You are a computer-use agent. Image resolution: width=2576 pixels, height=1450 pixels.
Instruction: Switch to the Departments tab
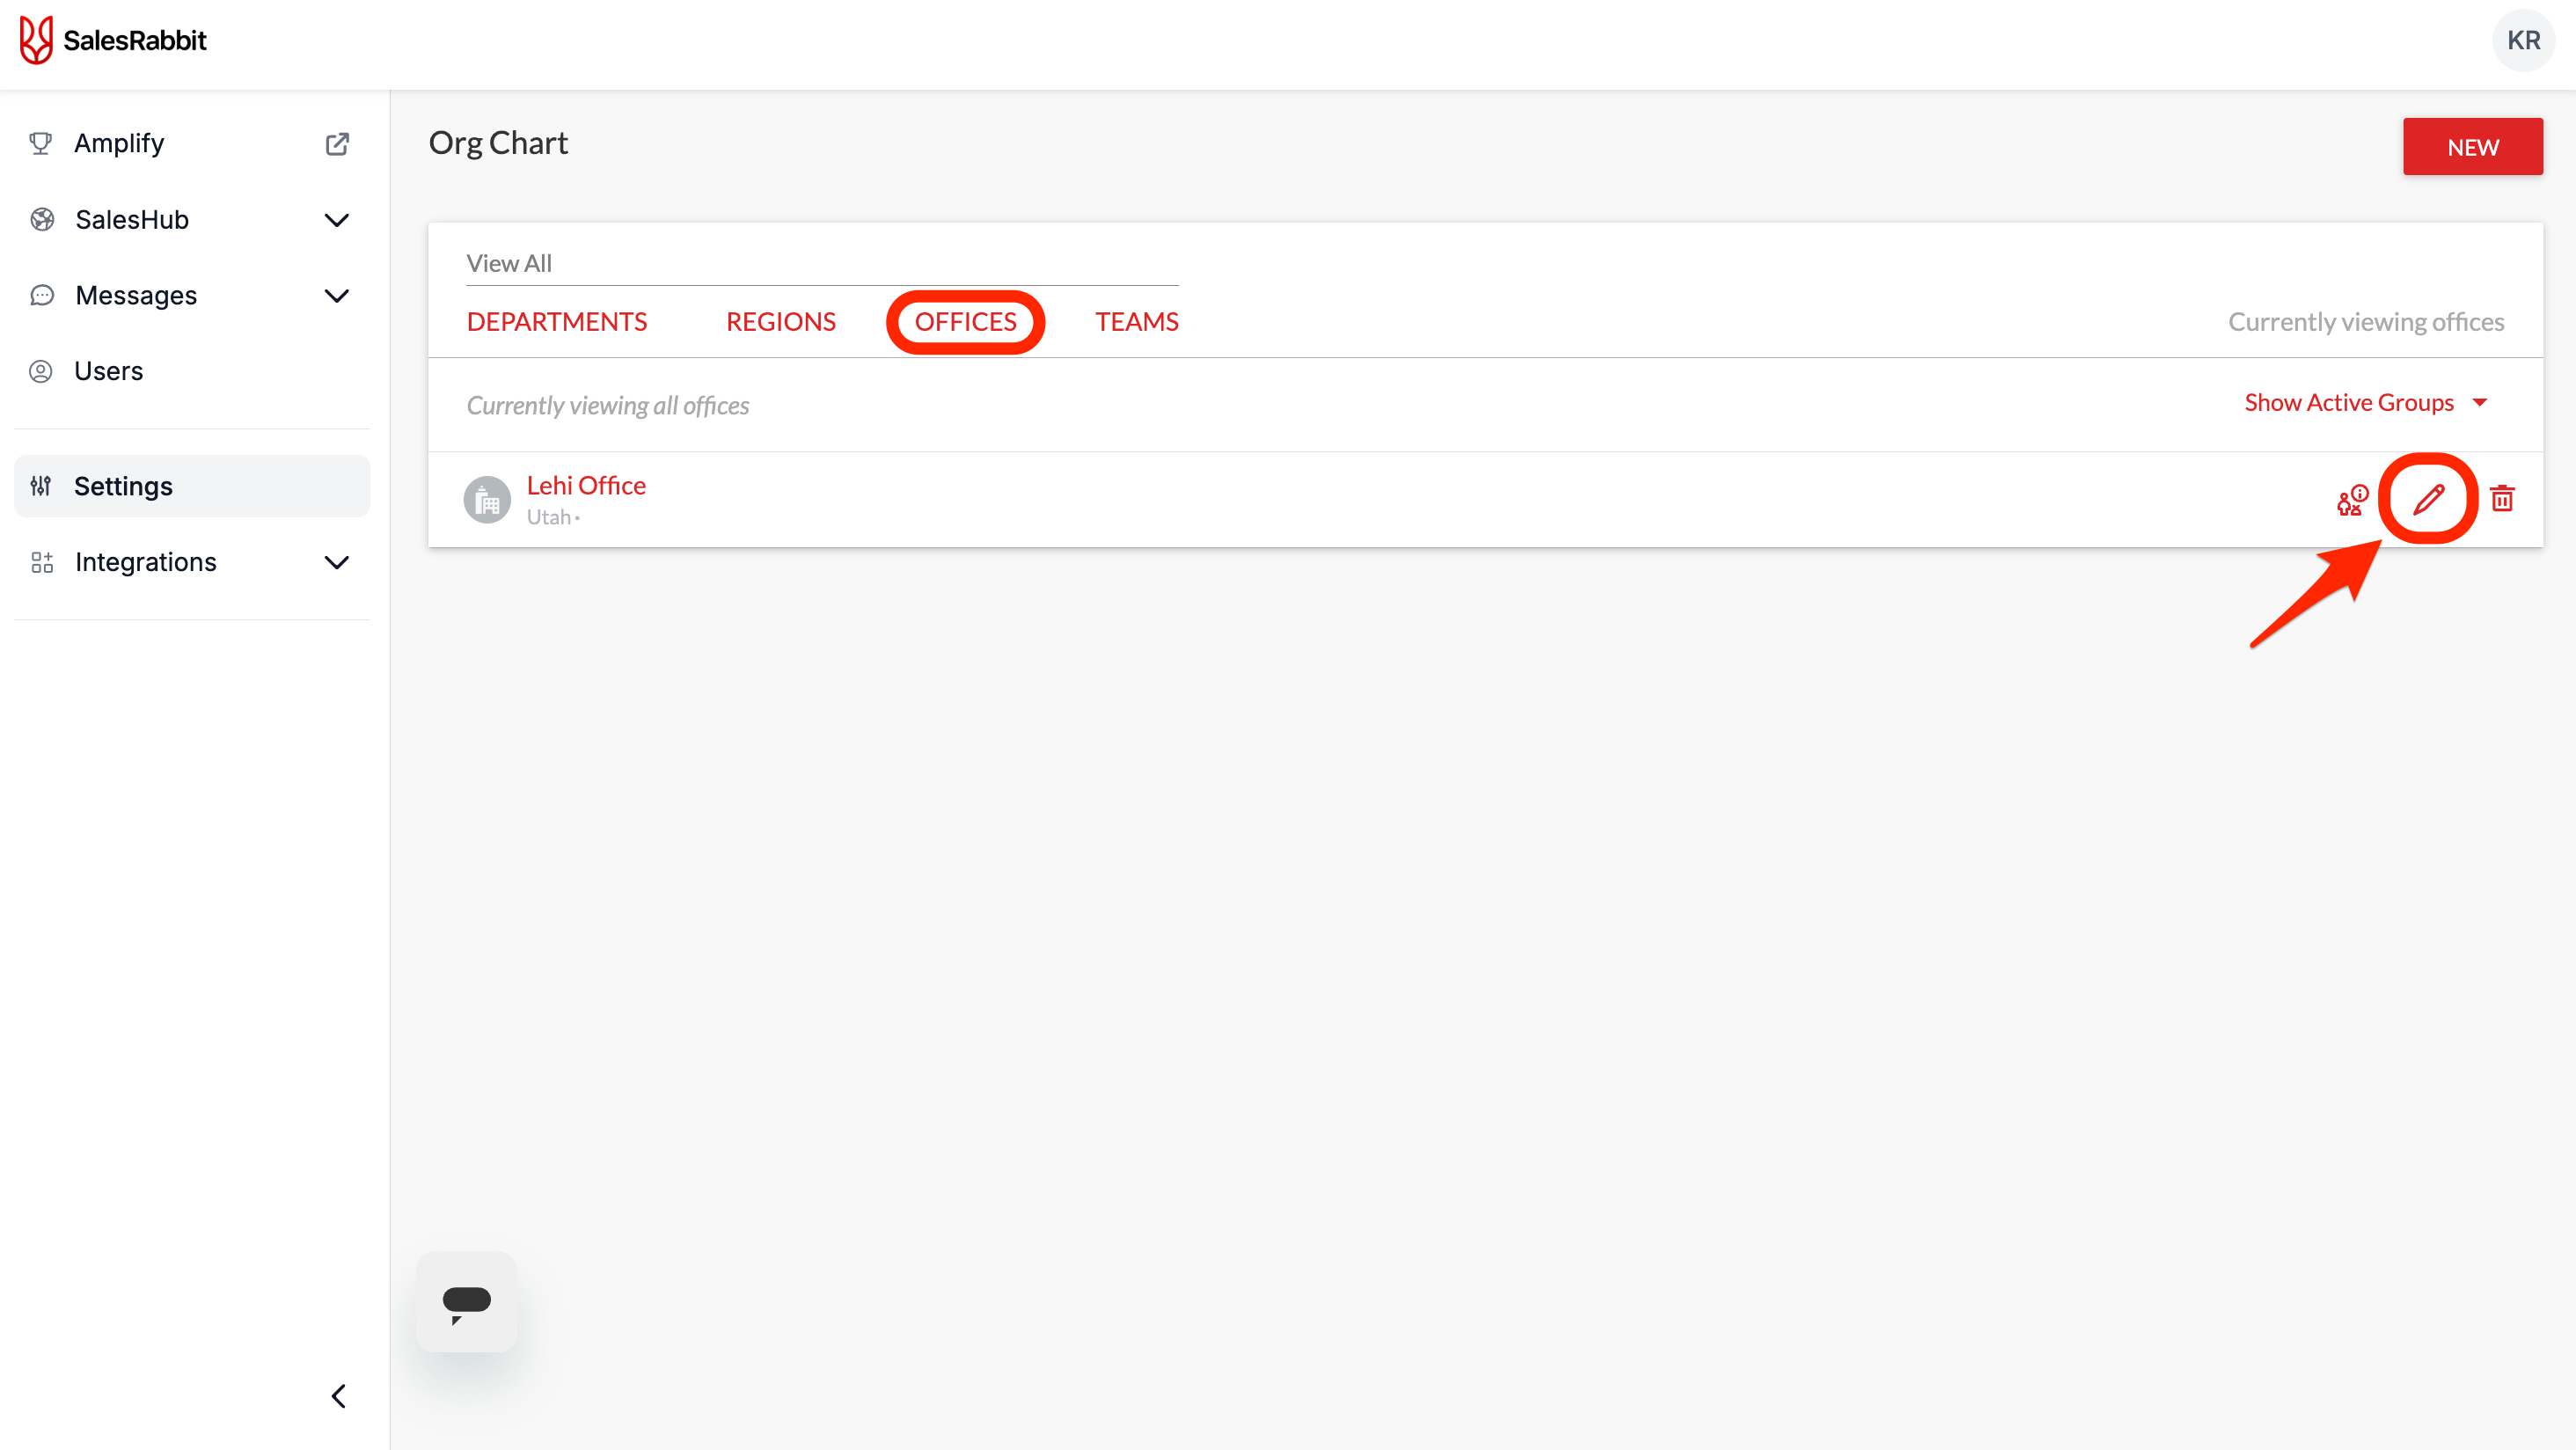(557, 322)
